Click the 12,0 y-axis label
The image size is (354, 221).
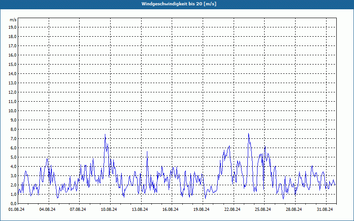[x=12, y=92]
